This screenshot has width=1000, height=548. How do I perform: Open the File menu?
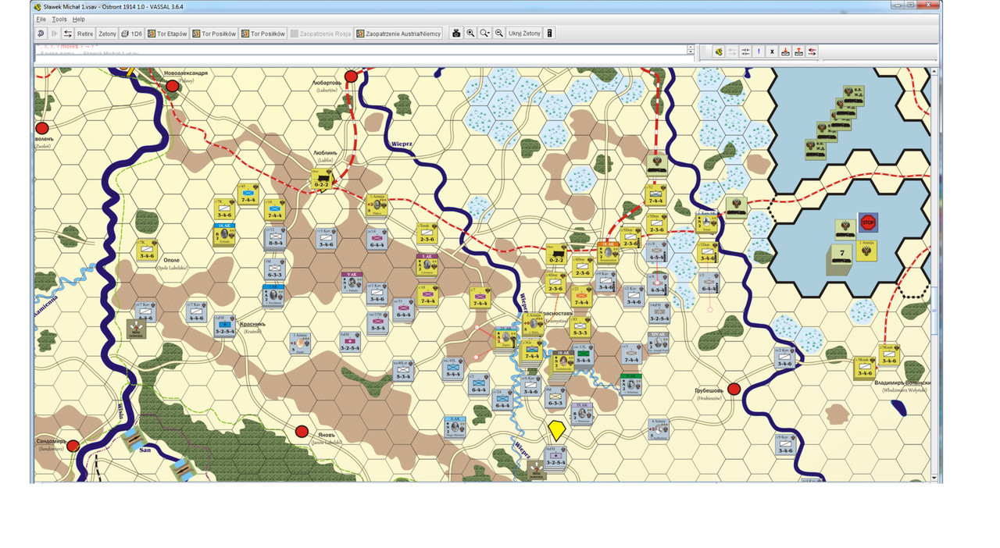click(41, 19)
